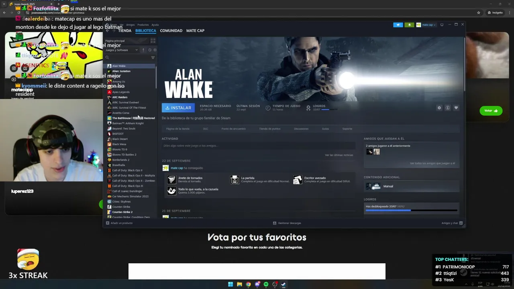This screenshot has height=289, width=514.
Task: Click Ver las últimas noticias
Action: [339, 155]
